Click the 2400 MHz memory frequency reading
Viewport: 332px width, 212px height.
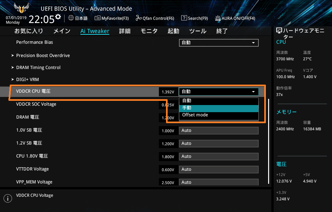pos(285,129)
